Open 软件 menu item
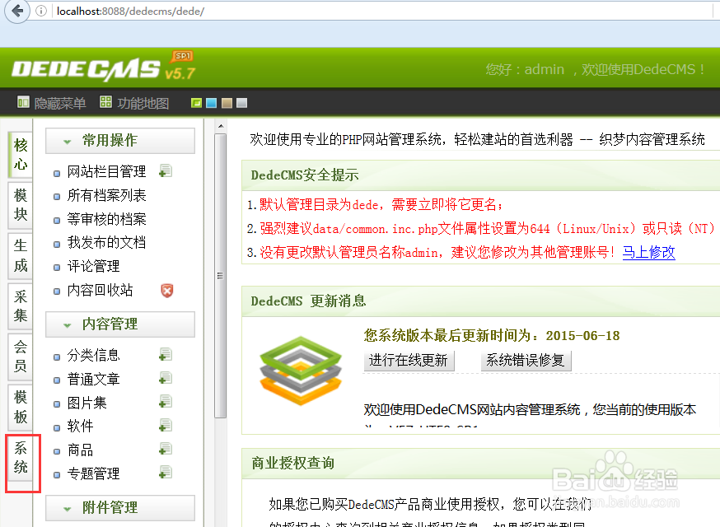 point(80,426)
